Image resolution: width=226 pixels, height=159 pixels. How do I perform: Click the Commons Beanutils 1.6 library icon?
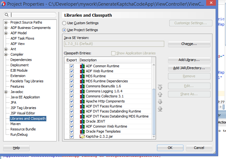[82, 86]
